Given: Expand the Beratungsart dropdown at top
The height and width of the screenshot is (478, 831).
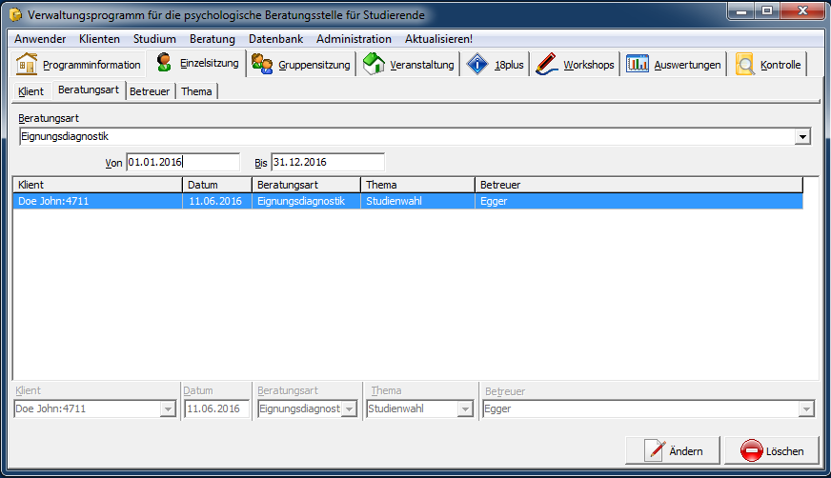Looking at the screenshot, I should 803,137.
